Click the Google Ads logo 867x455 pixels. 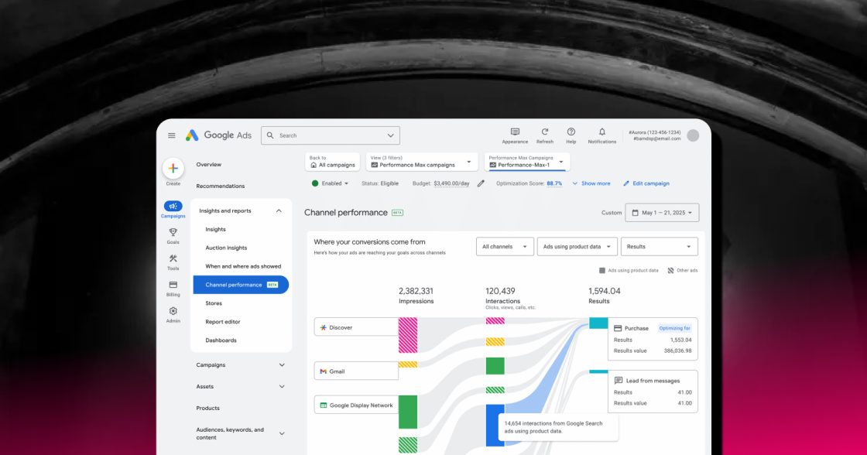tap(218, 135)
